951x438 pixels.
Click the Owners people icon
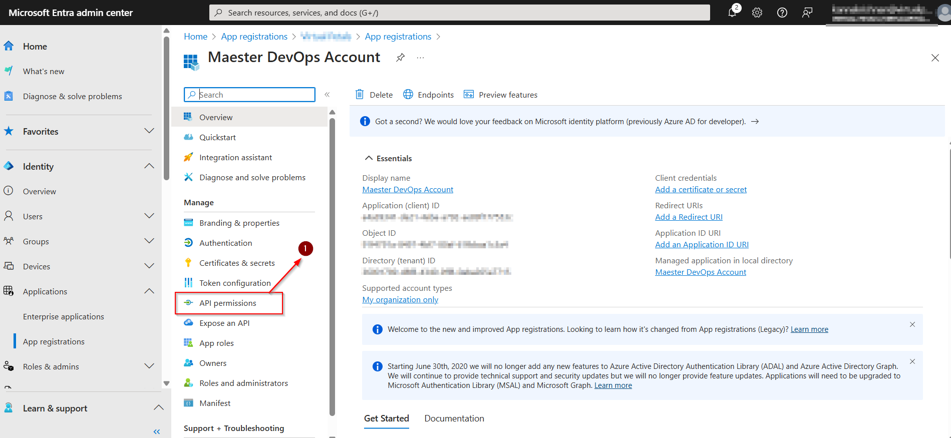[188, 363]
